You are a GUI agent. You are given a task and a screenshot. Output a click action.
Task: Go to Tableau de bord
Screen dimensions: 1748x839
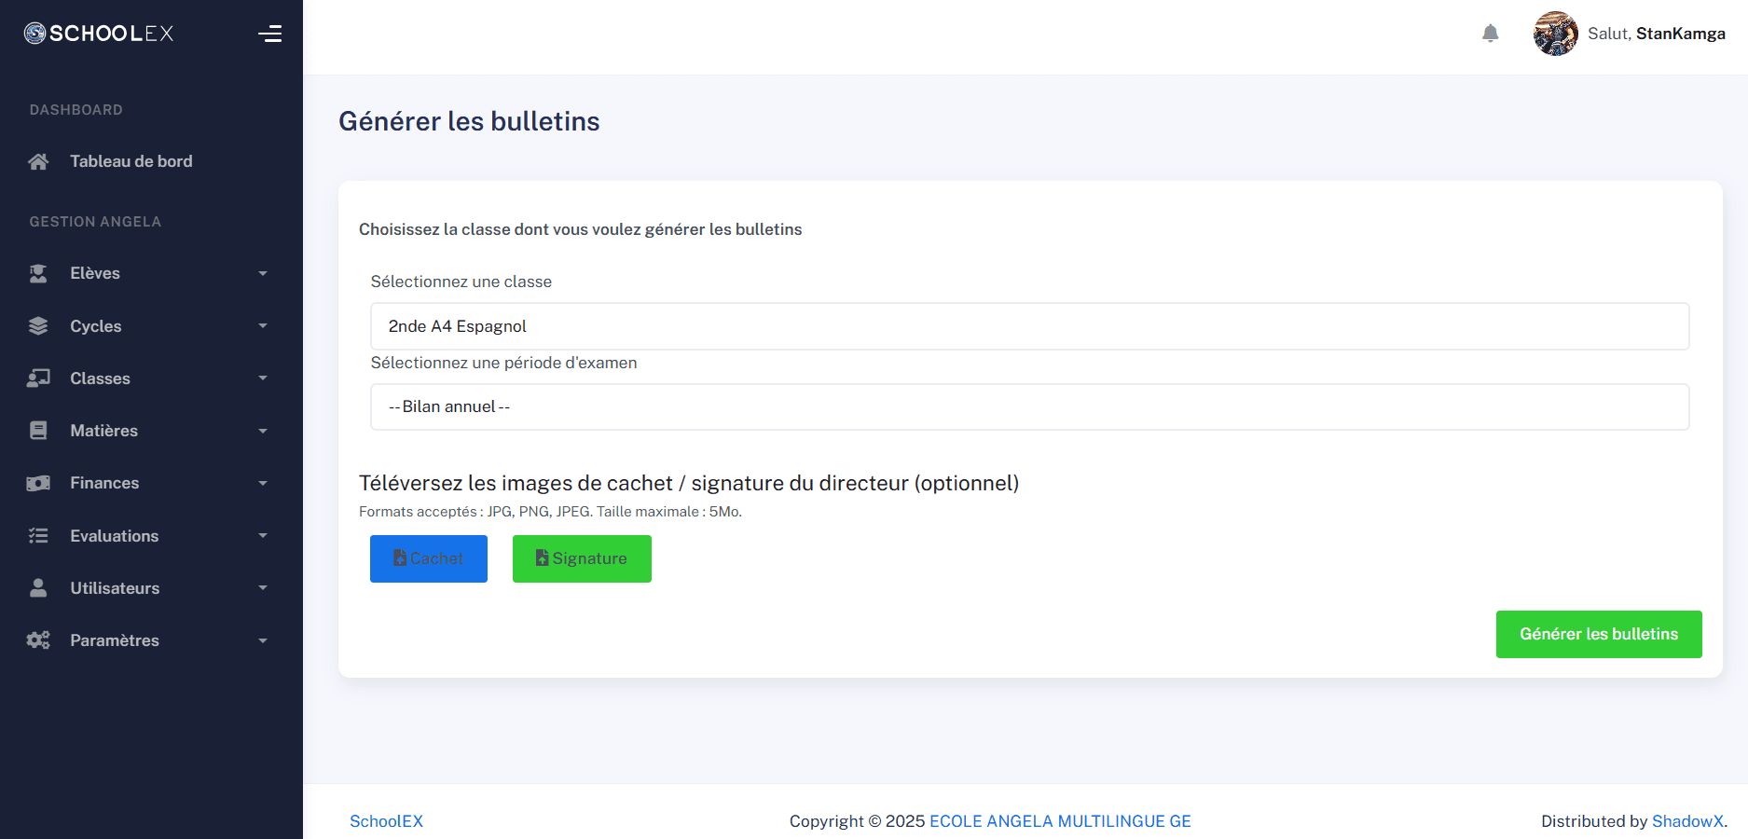(x=131, y=161)
